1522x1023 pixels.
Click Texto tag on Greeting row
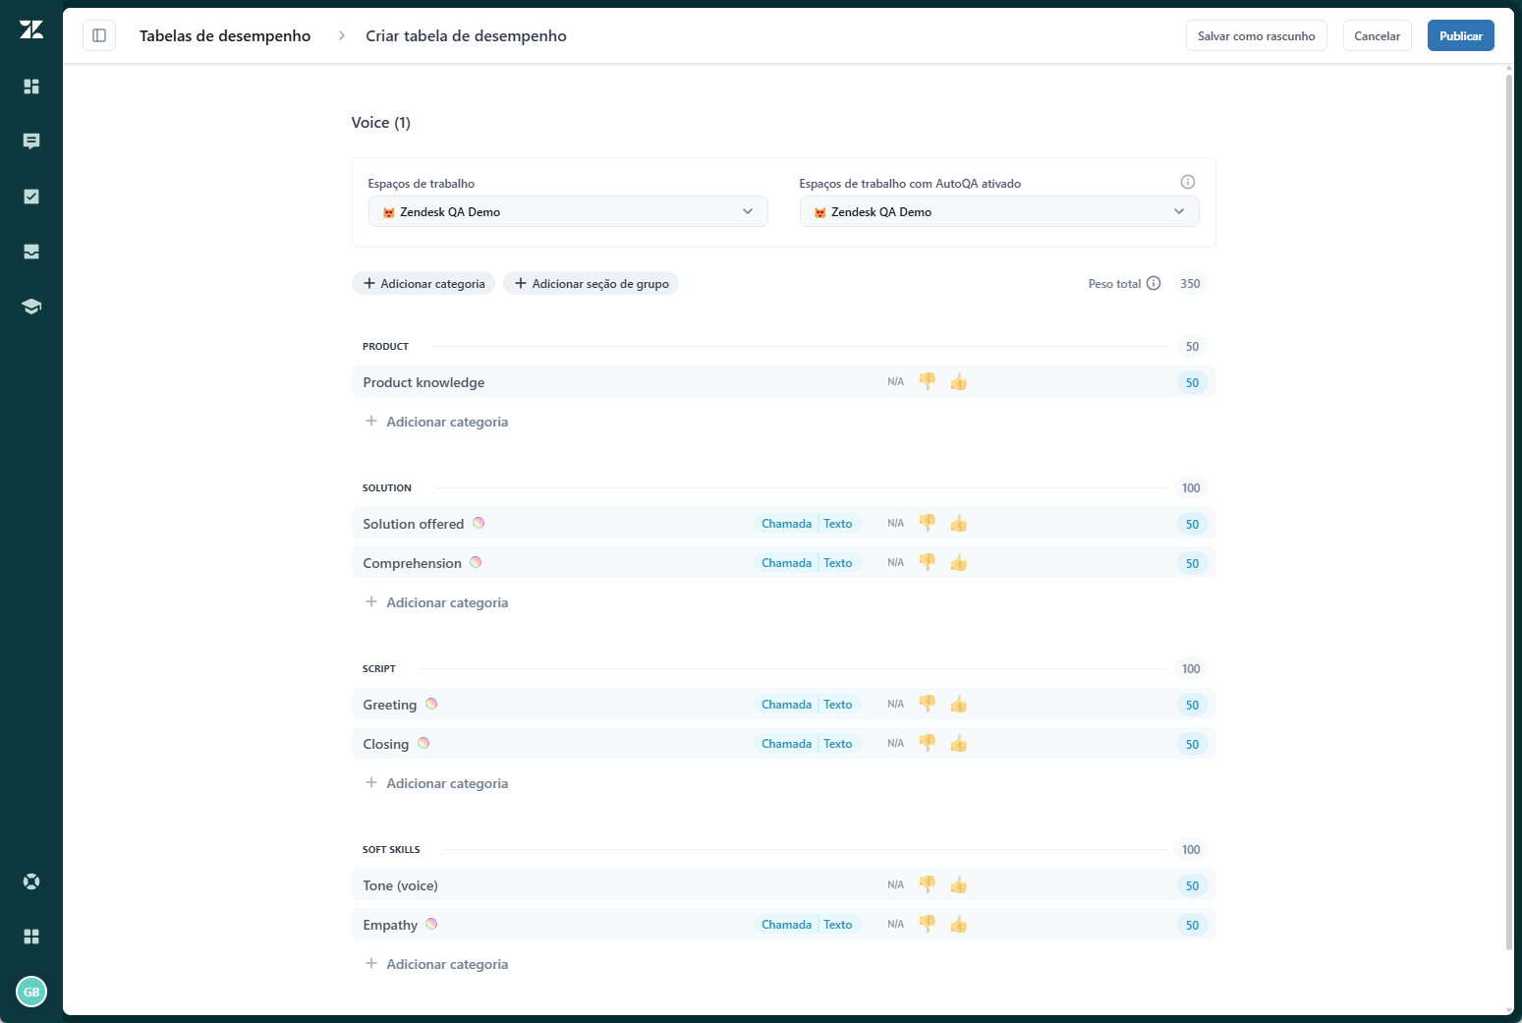pyautogui.click(x=838, y=705)
